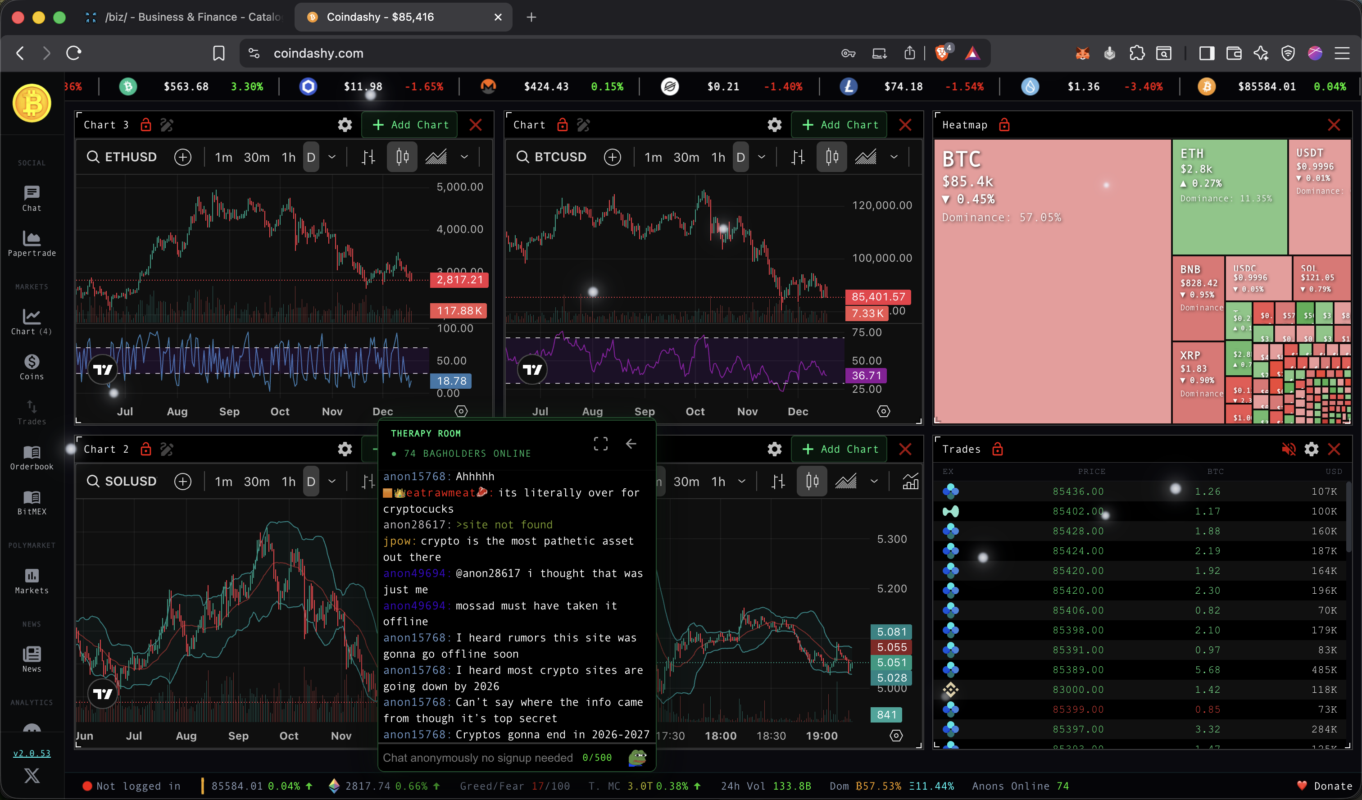Expand BTCUSD chart style dropdown arrow
This screenshot has height=800, width=1362.
coord(894,157)
